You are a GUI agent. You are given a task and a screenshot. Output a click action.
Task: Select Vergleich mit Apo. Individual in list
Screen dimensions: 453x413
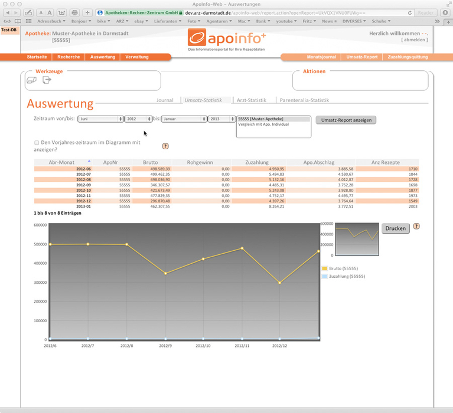point(263,124)
